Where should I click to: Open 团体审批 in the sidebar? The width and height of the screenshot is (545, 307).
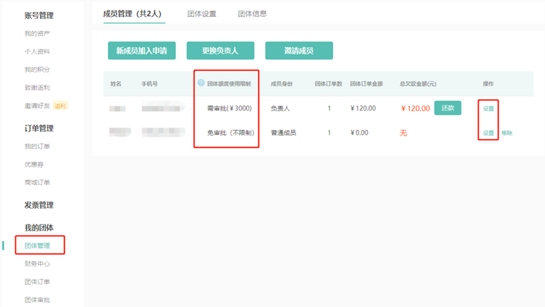pos(37,300)
